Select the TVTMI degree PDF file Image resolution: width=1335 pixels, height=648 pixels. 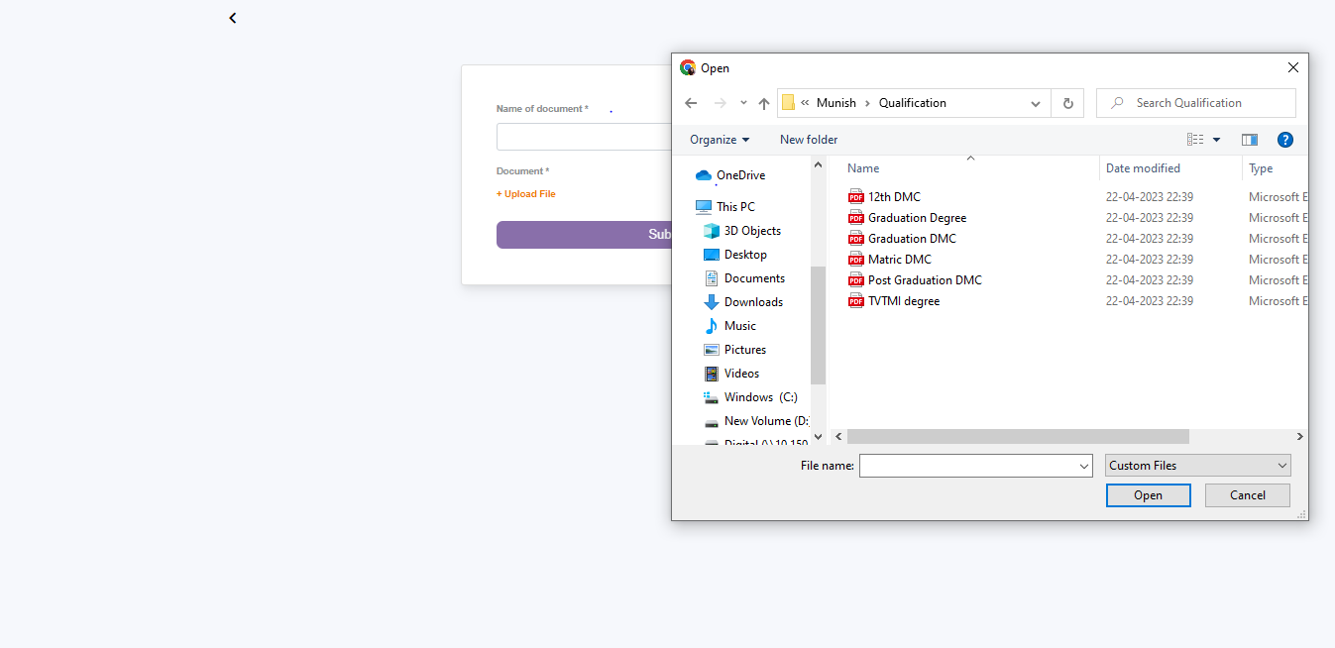pyautogui.click(x=903, y=301)
